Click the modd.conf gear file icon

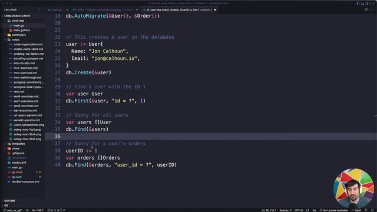coord(9,163)
